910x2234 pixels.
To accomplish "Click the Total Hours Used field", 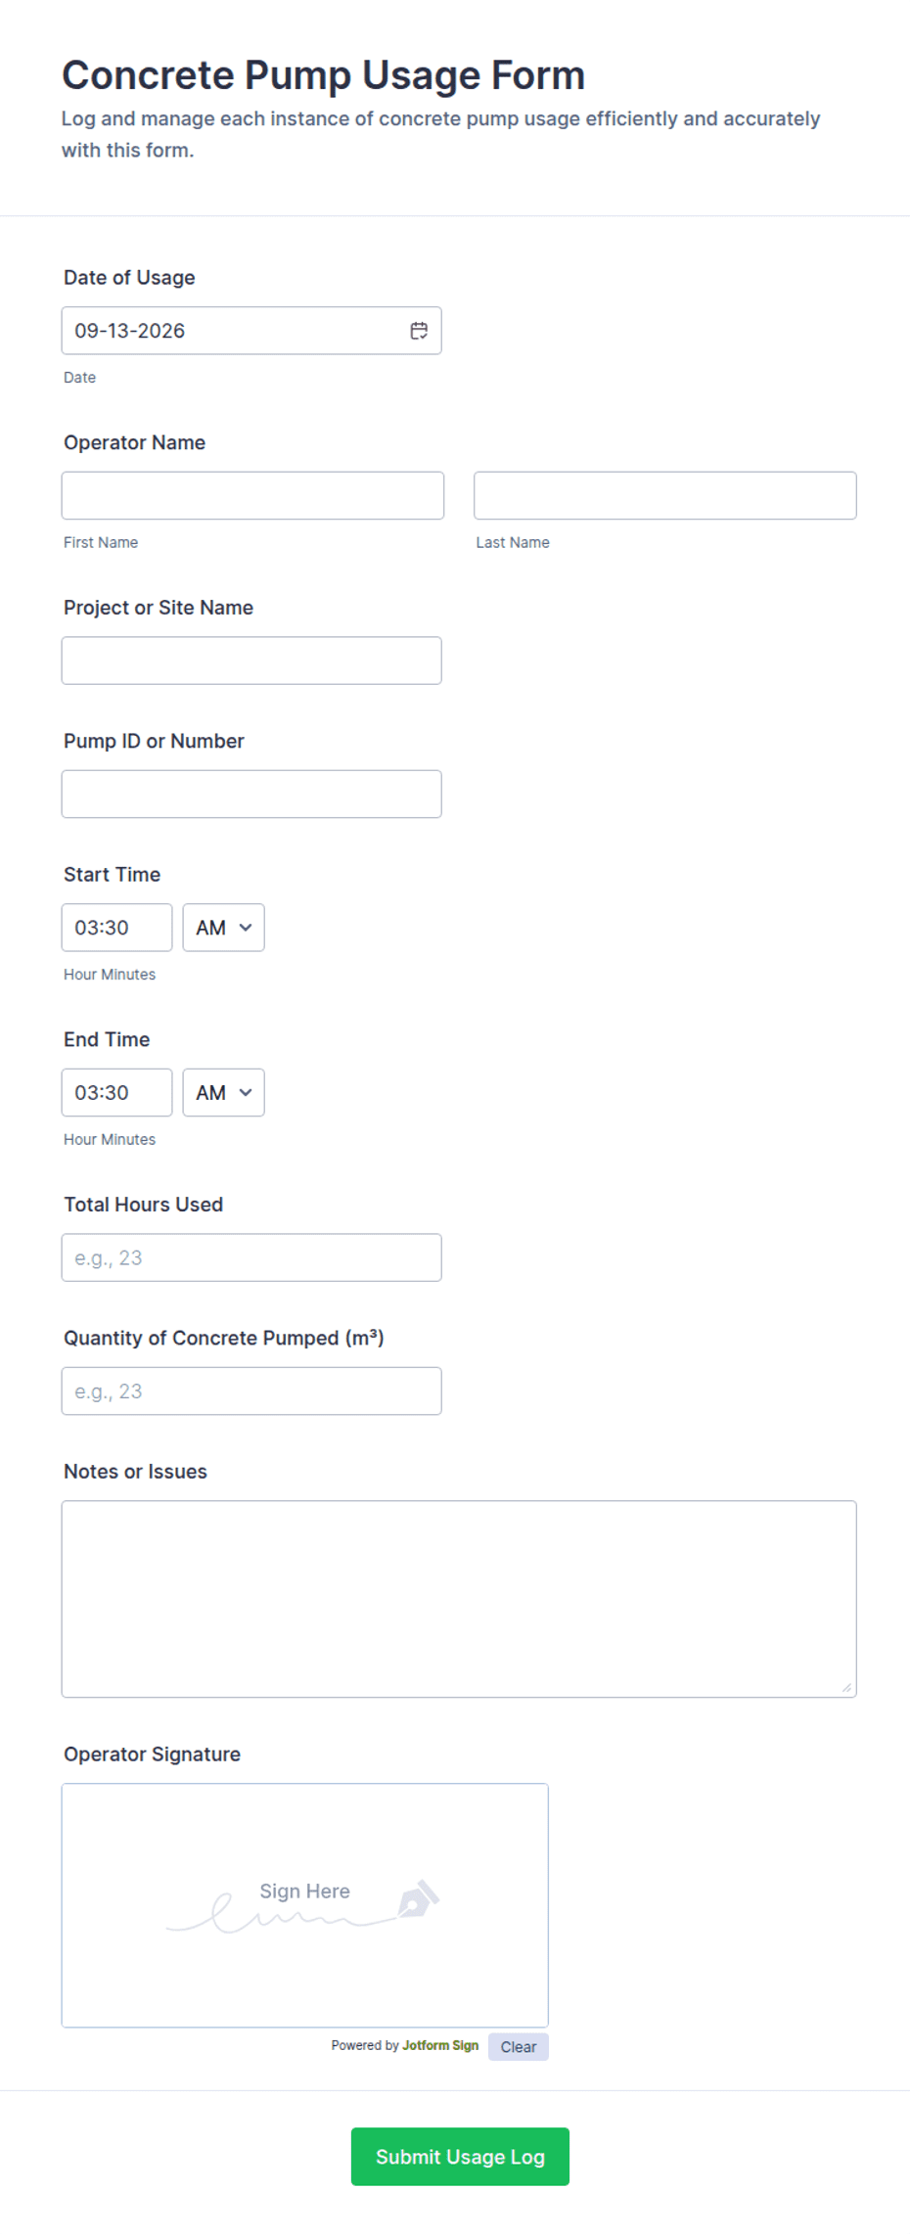I will [x=251, y=1257].
